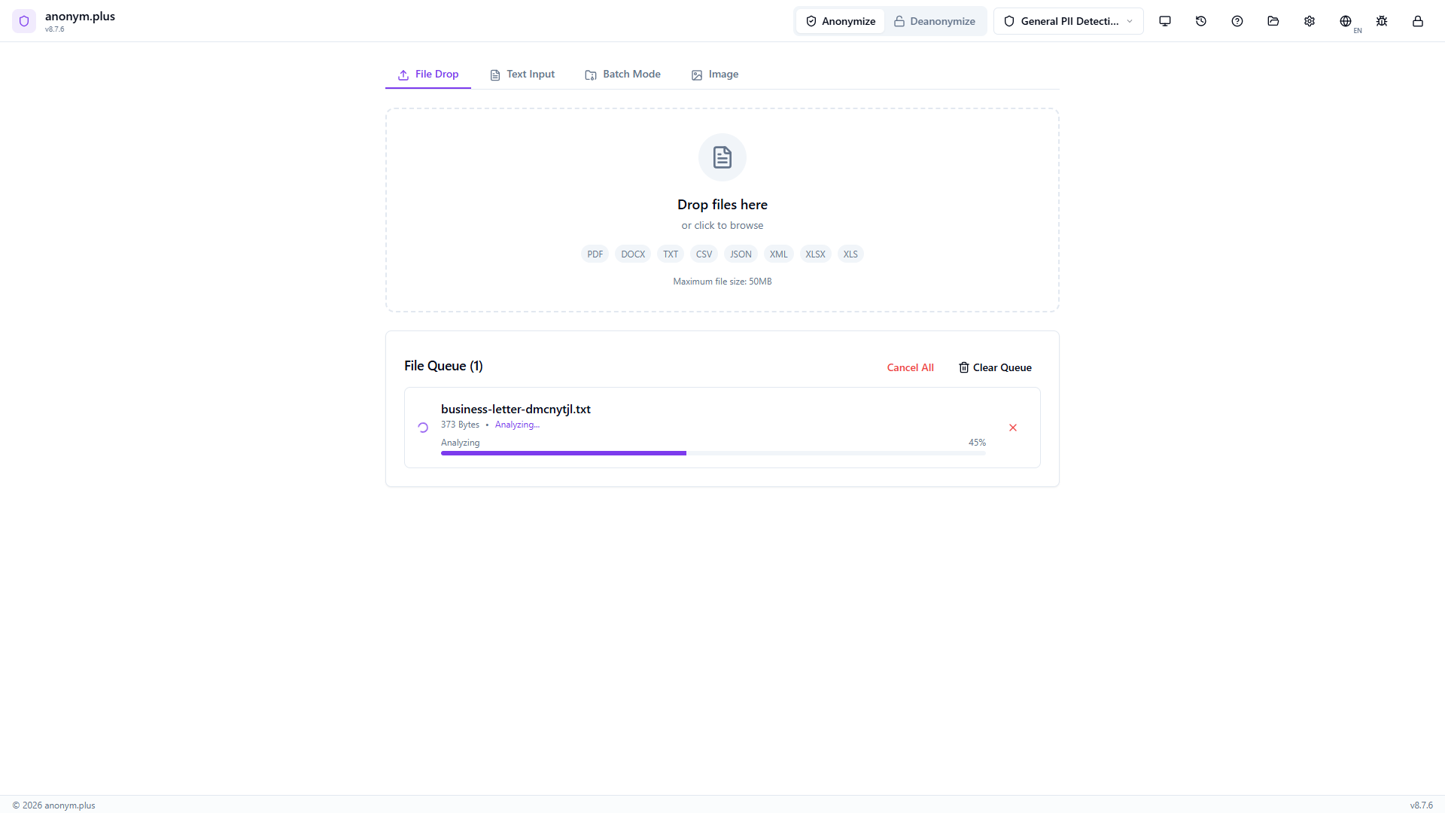Select the TXT file type filter
The height and width of the screenshot is (813, 1445).
670,254
